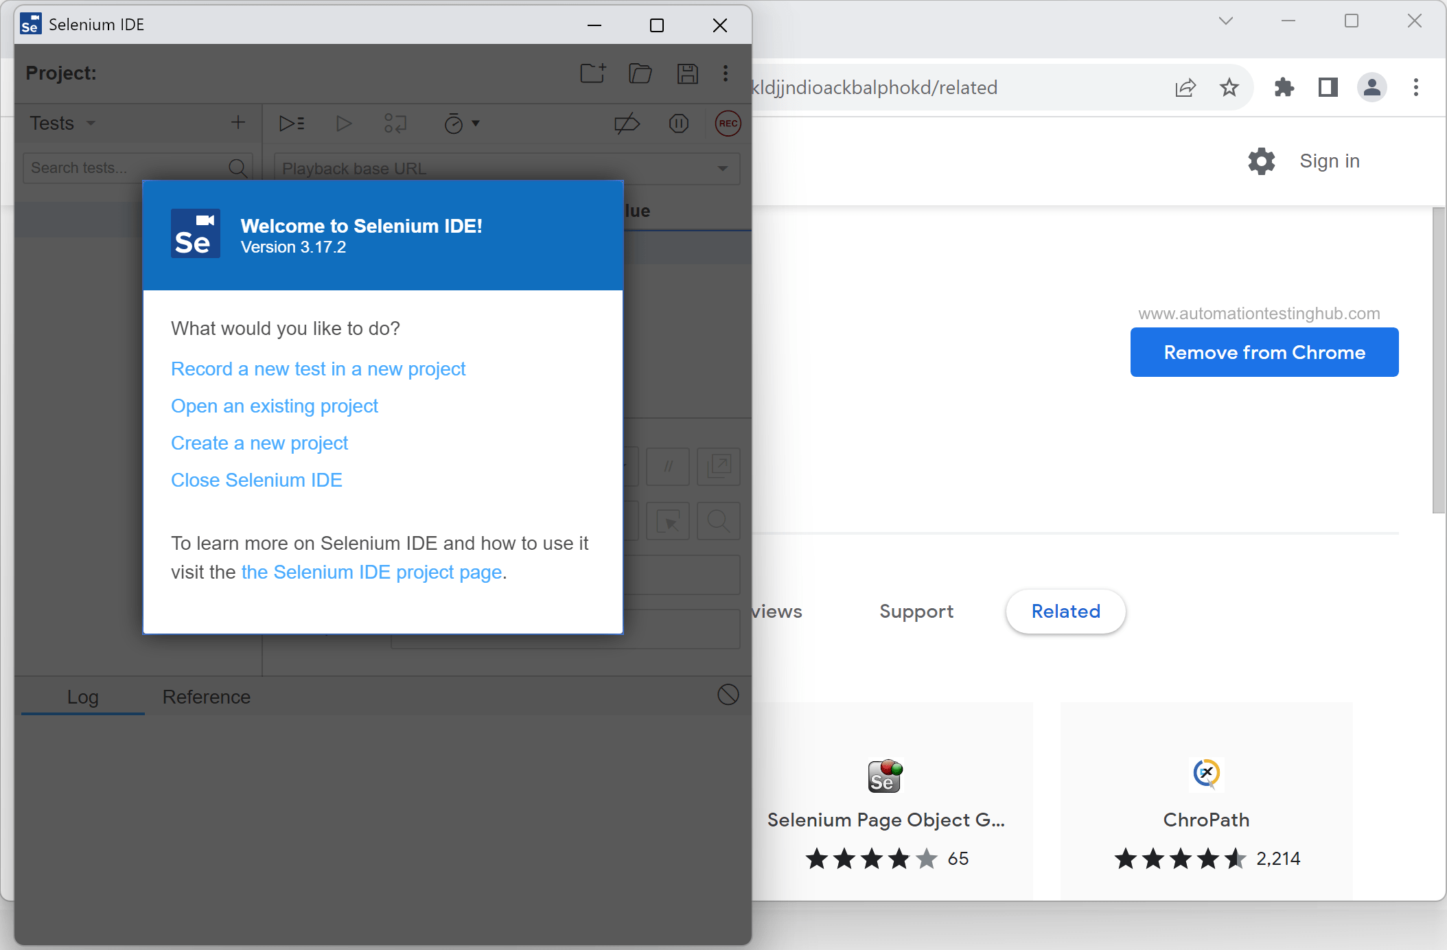Click the REC record button
Image resolution: width=1447 pixels, height=950 pixels.
pos(728,124)
